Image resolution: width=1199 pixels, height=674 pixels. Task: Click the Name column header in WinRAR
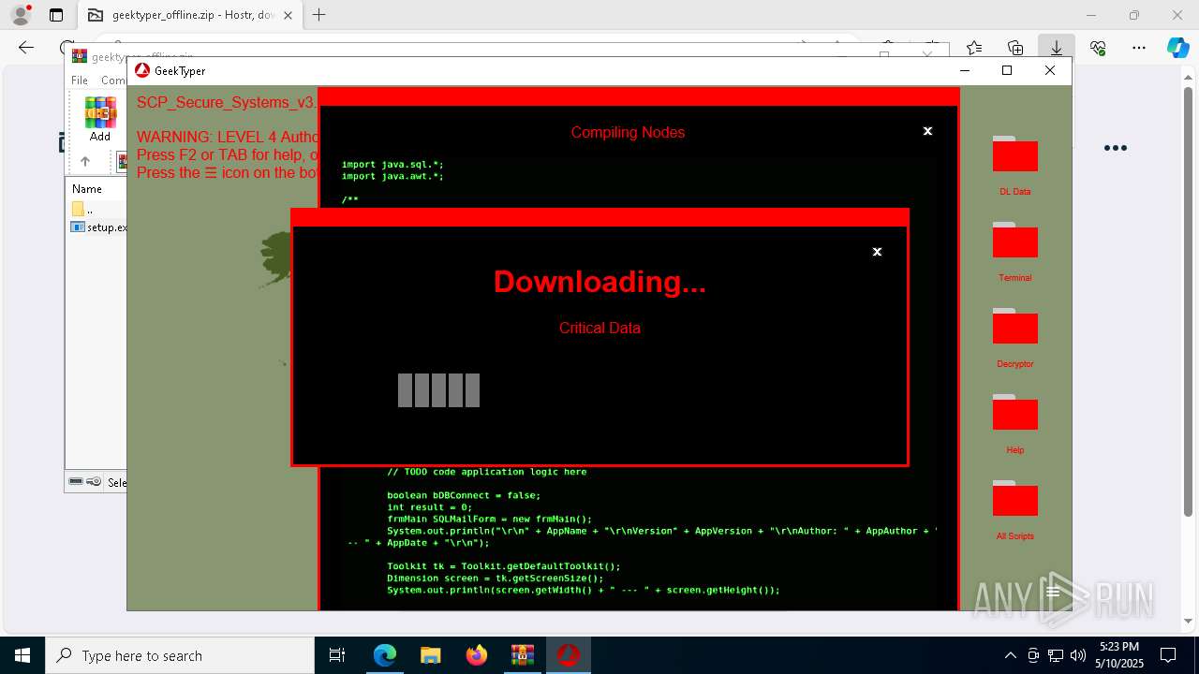[87, 189]
